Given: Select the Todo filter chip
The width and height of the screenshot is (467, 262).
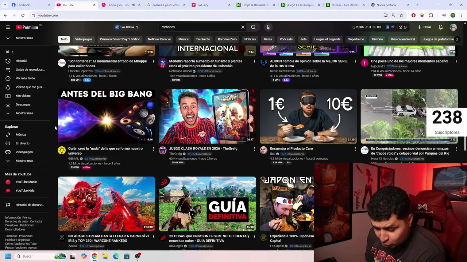Looking at the screenshot, I should pyautogui.click(x=64, y=39).
